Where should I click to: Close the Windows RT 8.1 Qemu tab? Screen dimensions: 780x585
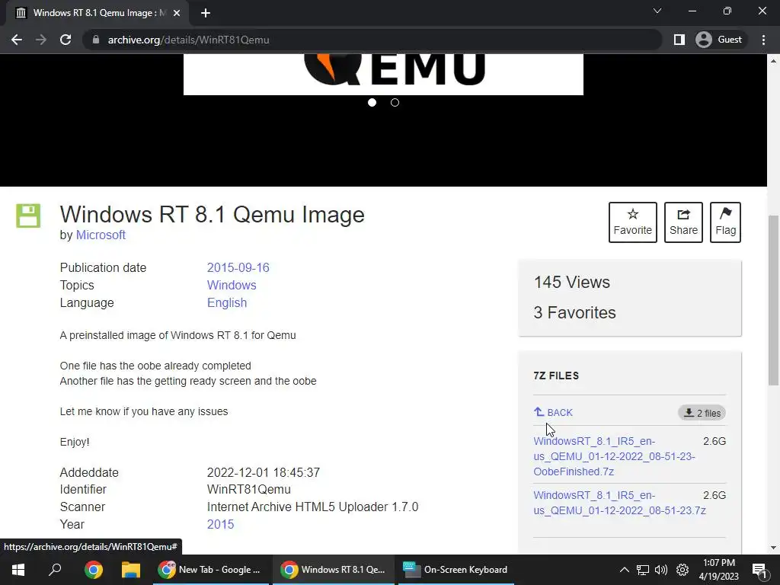[x=177, y=13]
